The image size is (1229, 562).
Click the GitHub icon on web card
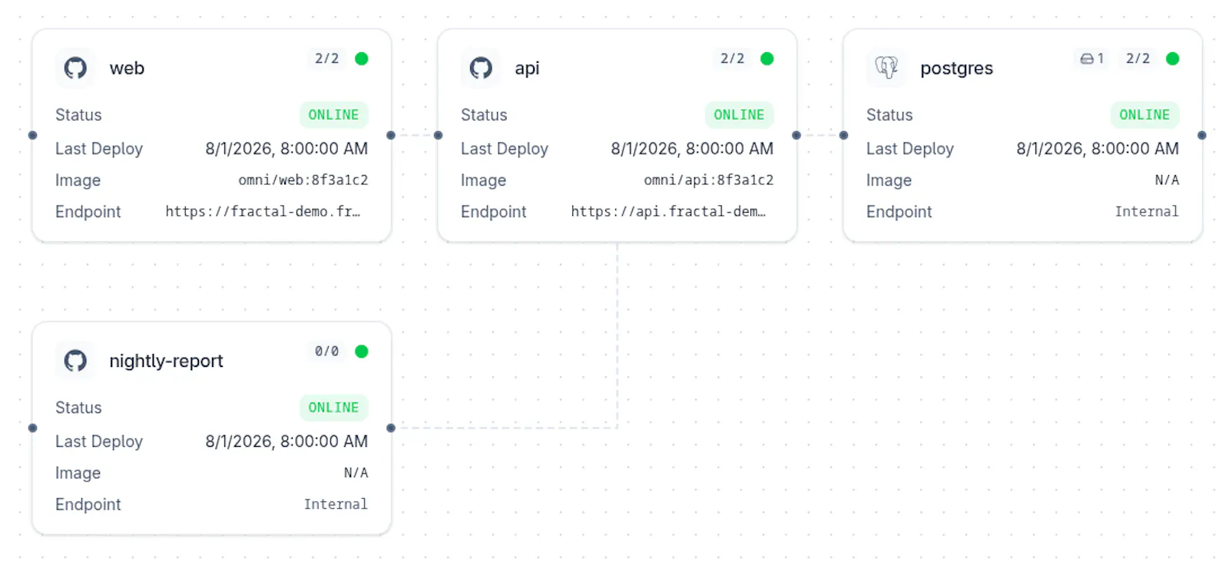click(75, 68)
